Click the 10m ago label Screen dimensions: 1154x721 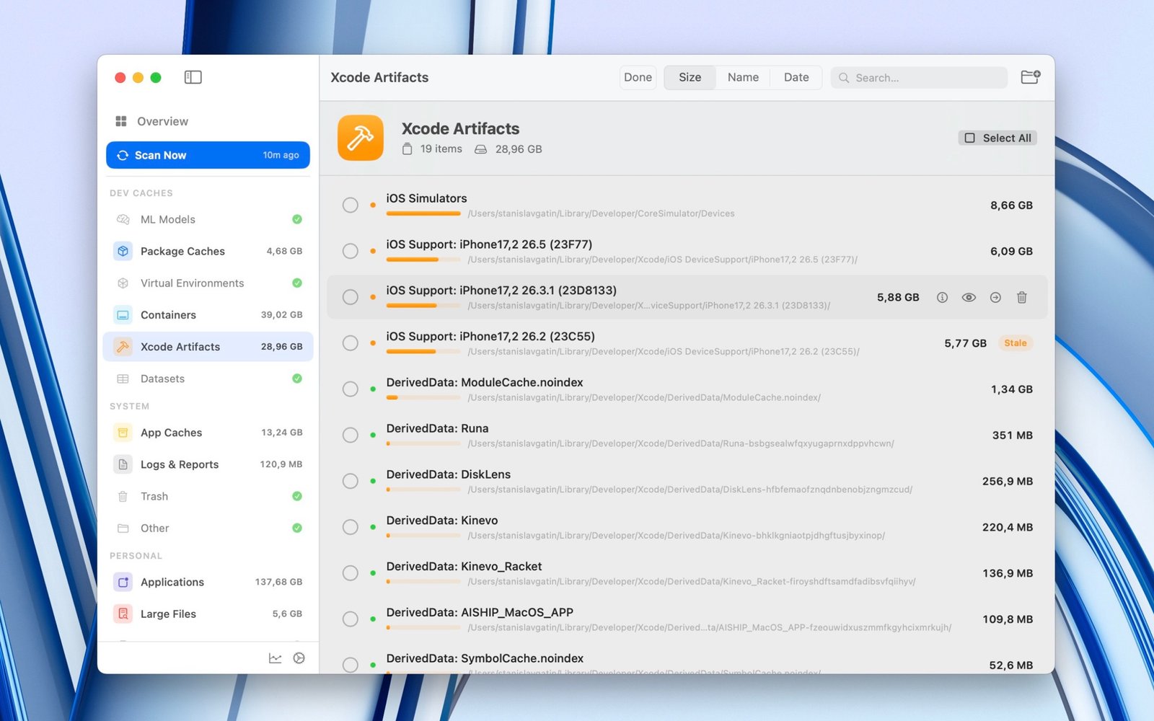point(281,155)
